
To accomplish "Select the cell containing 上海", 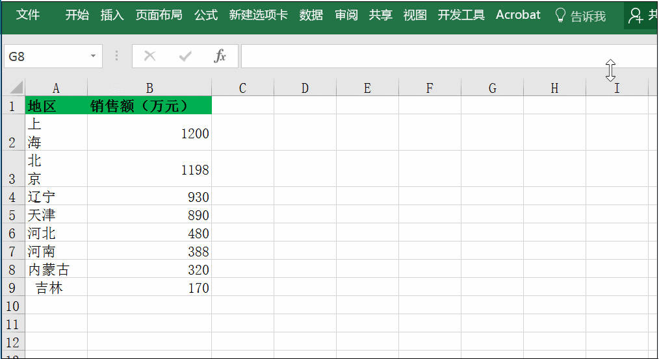I will pyautogui.click(x=57, y=132).
